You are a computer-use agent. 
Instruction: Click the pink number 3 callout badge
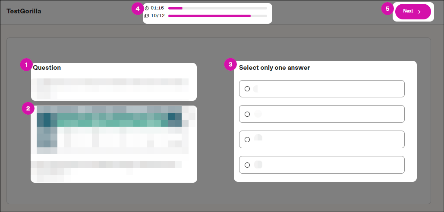pyautogui.click(x=230, y=65)
